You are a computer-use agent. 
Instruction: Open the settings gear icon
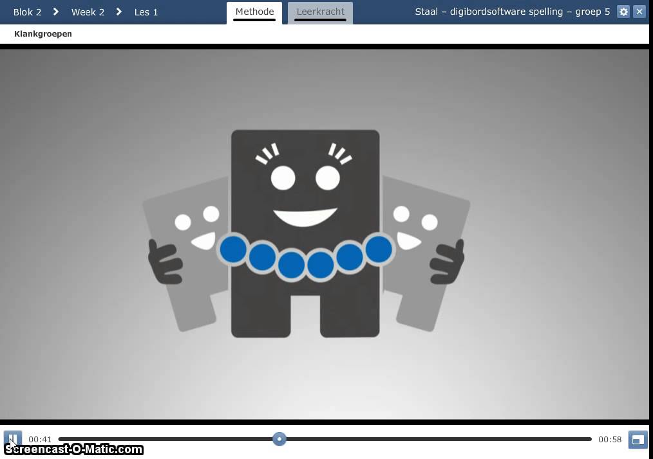coord(623,12)
